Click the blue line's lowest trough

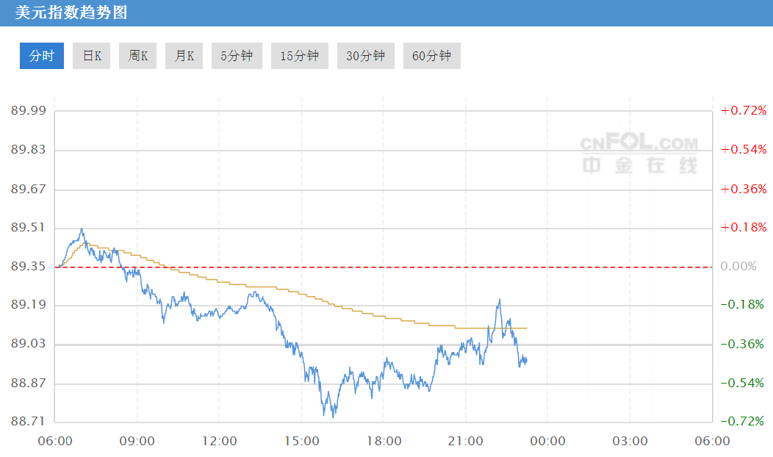tap(334, 417)
